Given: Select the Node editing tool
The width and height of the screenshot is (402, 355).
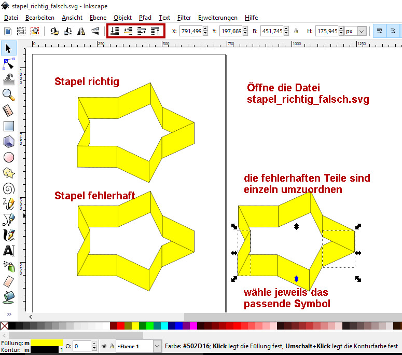Looking at the screenshot, I should (9, 64).
